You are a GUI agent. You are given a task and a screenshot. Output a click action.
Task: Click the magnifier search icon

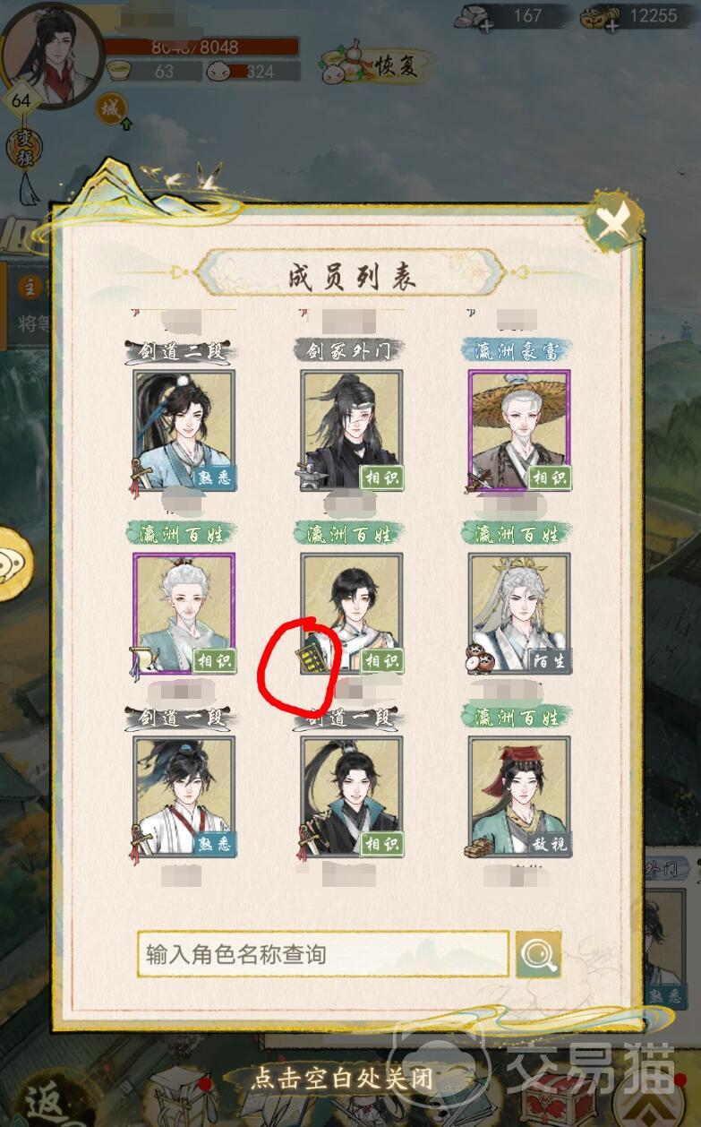coord(538,955)
